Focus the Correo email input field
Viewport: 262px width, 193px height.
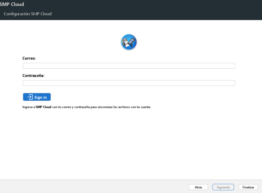[x=129, y=66]
